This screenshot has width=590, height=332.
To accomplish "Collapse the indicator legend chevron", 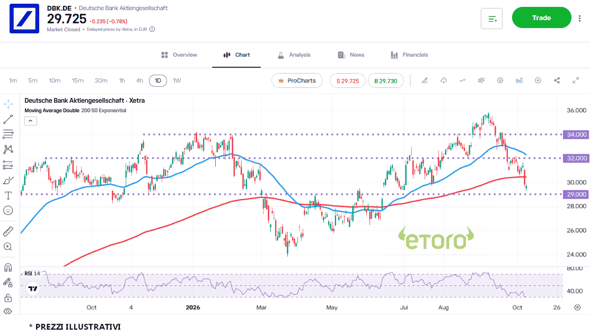I will click(x=30, y=121).
